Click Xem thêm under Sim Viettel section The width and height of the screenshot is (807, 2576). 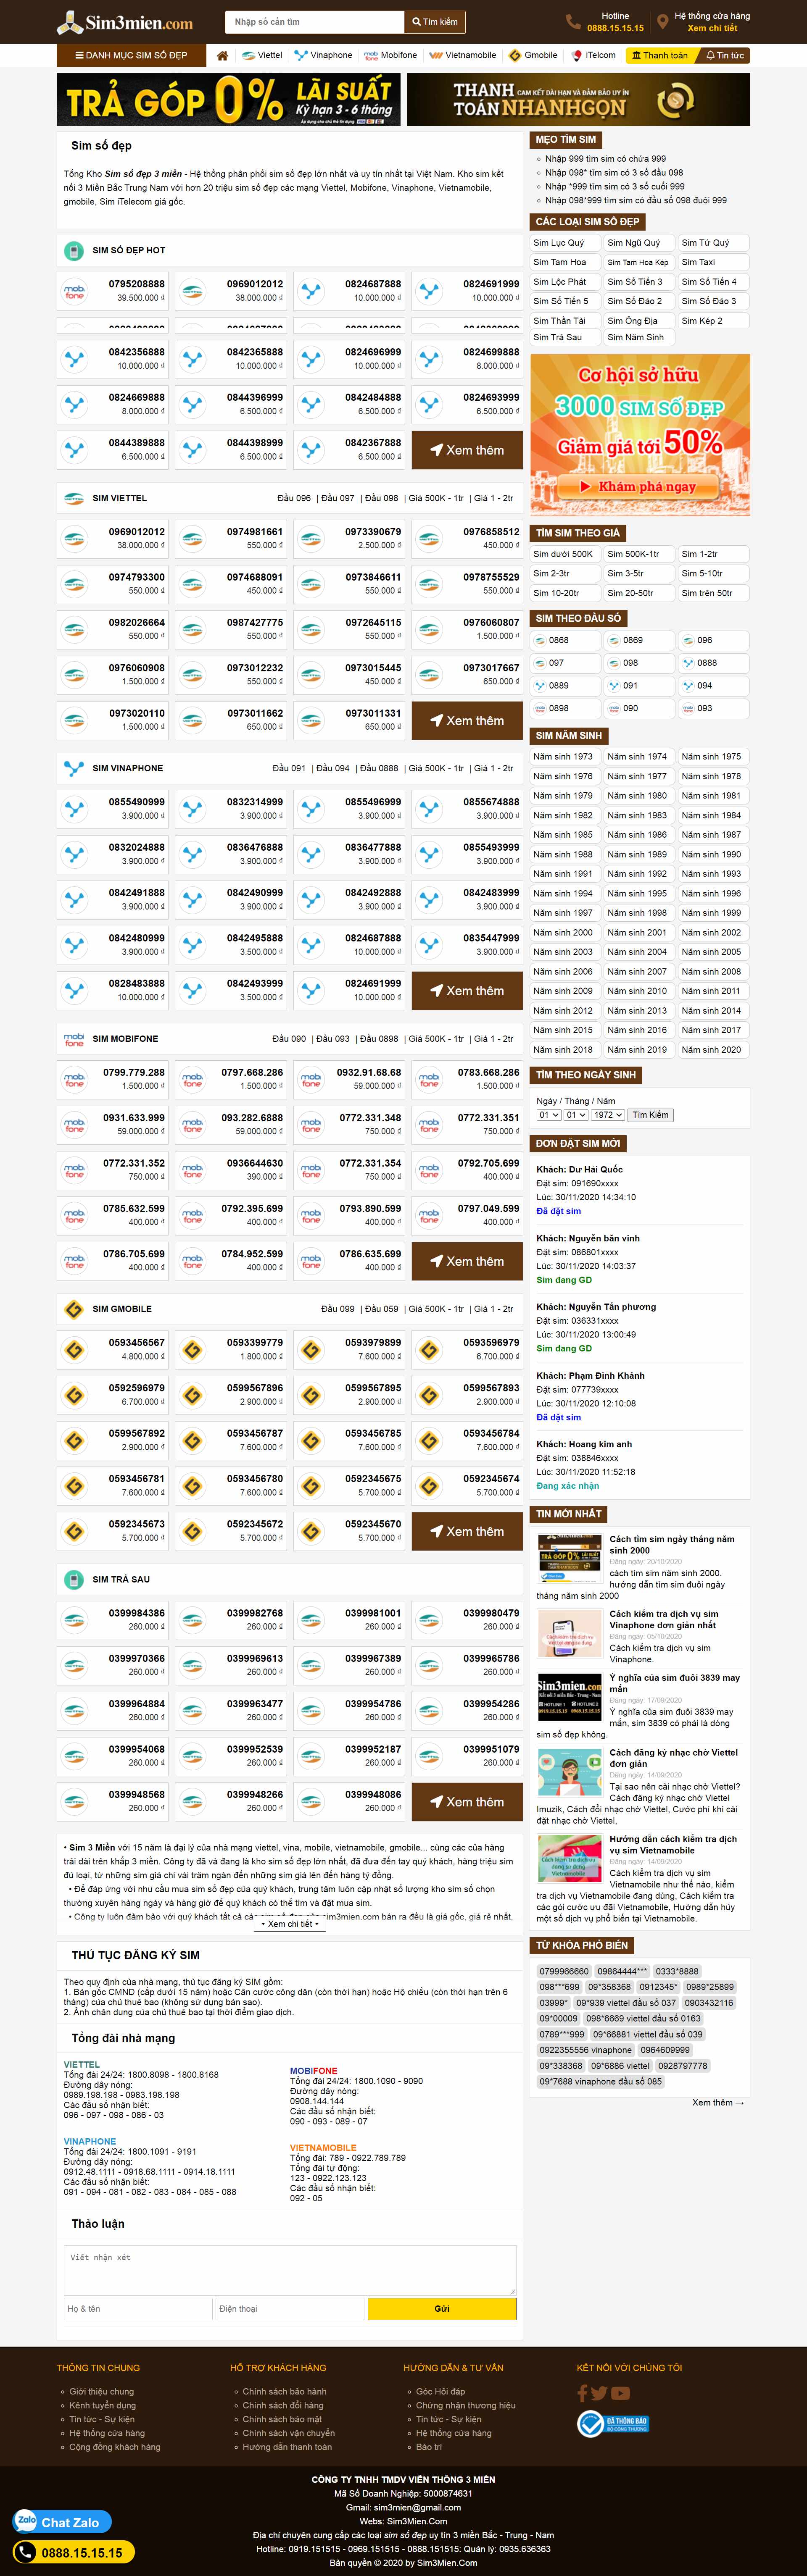coord(467,720)
